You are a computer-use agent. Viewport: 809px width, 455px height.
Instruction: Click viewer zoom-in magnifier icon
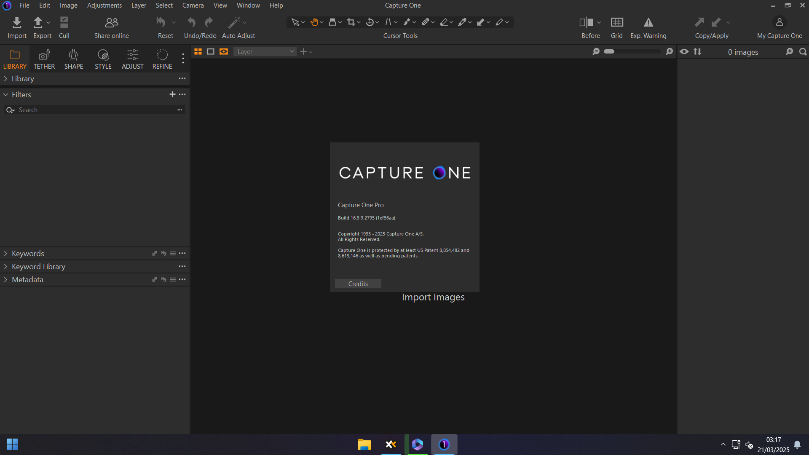(670, 51)
